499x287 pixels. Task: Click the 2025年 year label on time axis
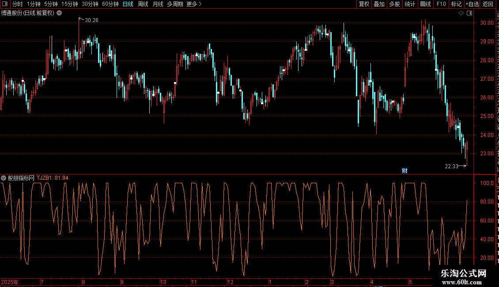10,282
